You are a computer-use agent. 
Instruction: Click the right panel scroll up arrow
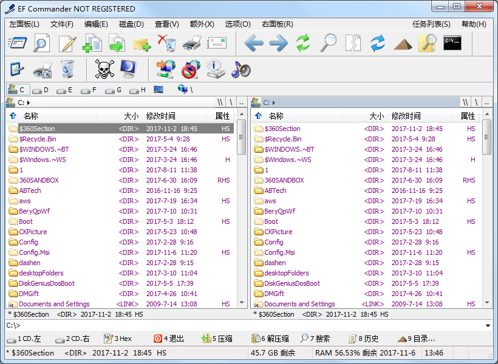(x=487, y=114)
